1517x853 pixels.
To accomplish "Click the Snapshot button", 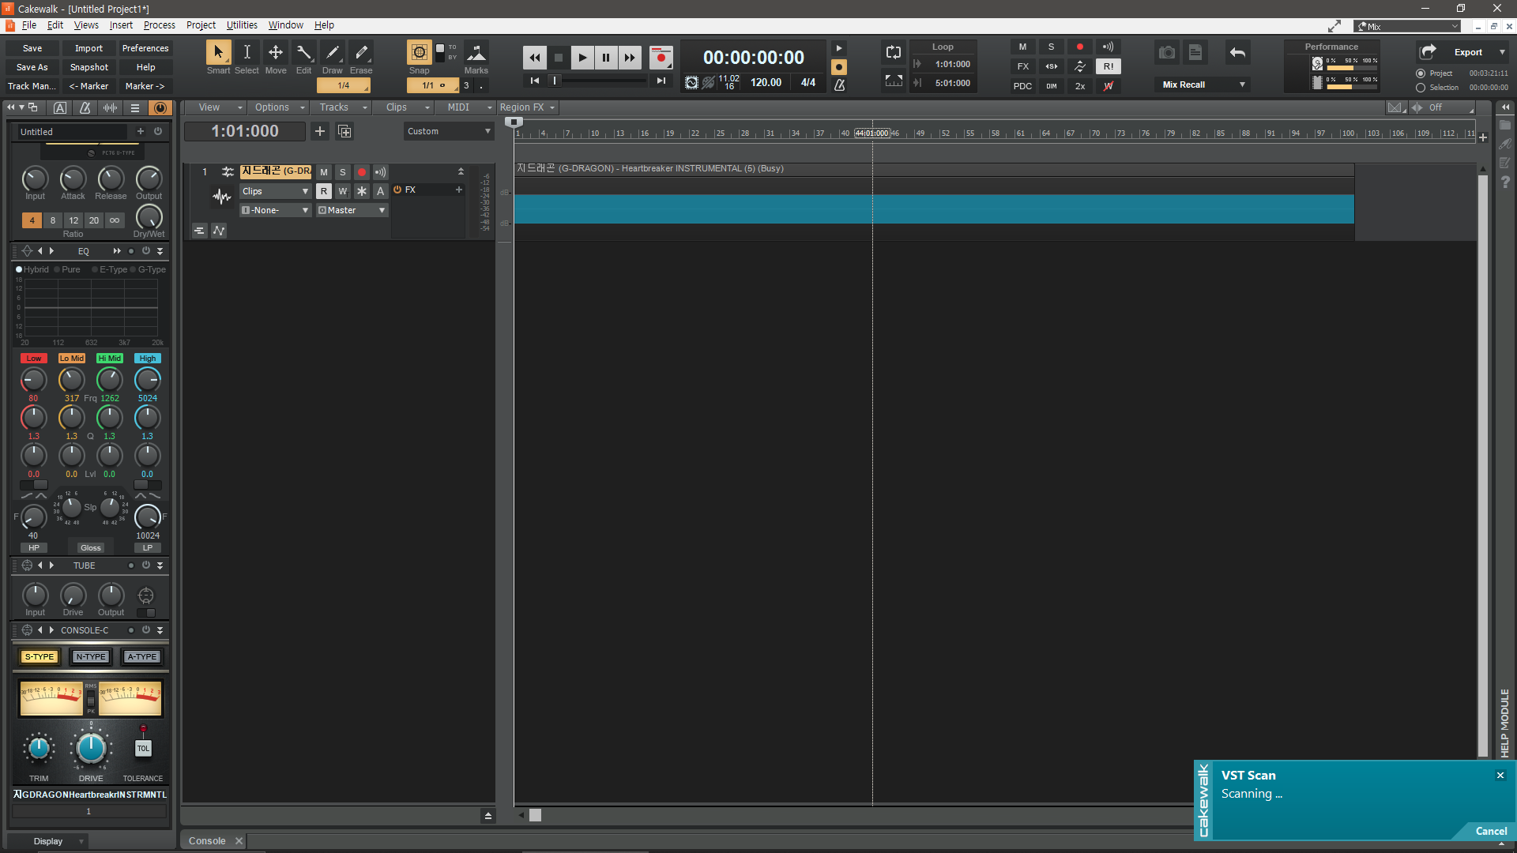I will [88, 67].
